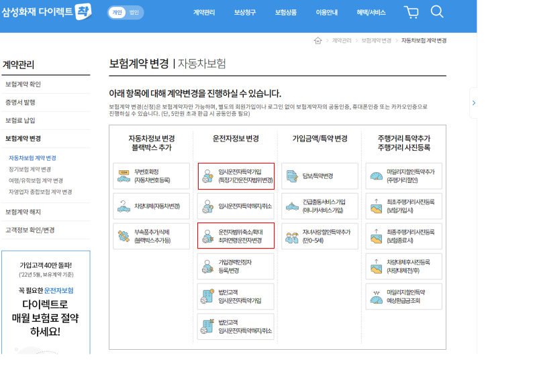Screen dimensions: 537x386
Task: Click the 법인고객 임시운전자특약가입 document icon
Action: [x=207, y=296]
